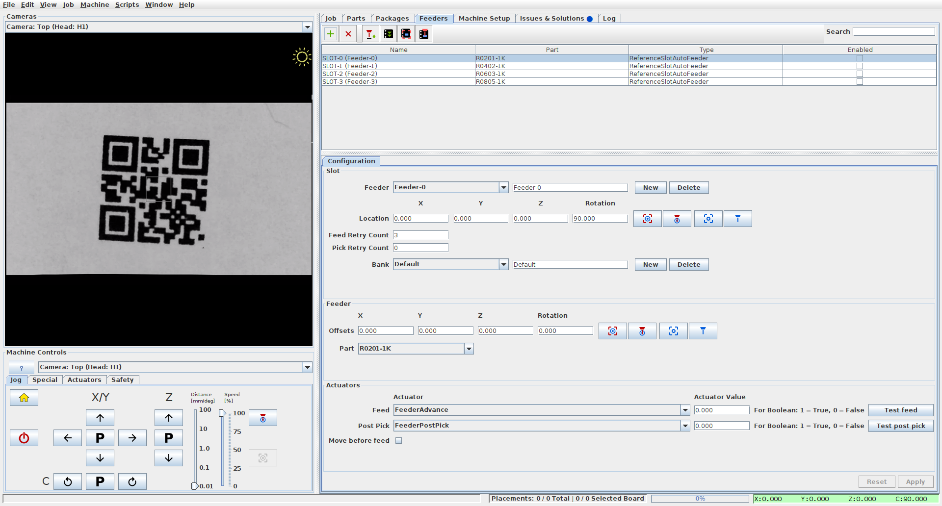Screen dimensions: 942x506
Task: Delete selected feeder with red X icon
Action: tap(348, 34)
